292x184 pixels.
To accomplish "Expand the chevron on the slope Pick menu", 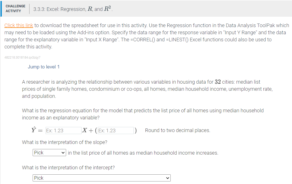I will click(x=64, y=152).
